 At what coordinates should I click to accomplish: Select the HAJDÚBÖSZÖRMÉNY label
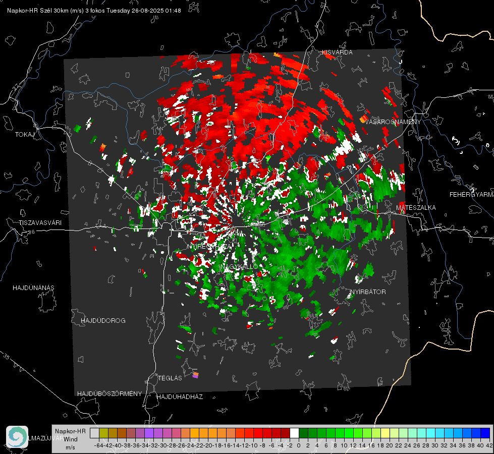coord(109,394)
